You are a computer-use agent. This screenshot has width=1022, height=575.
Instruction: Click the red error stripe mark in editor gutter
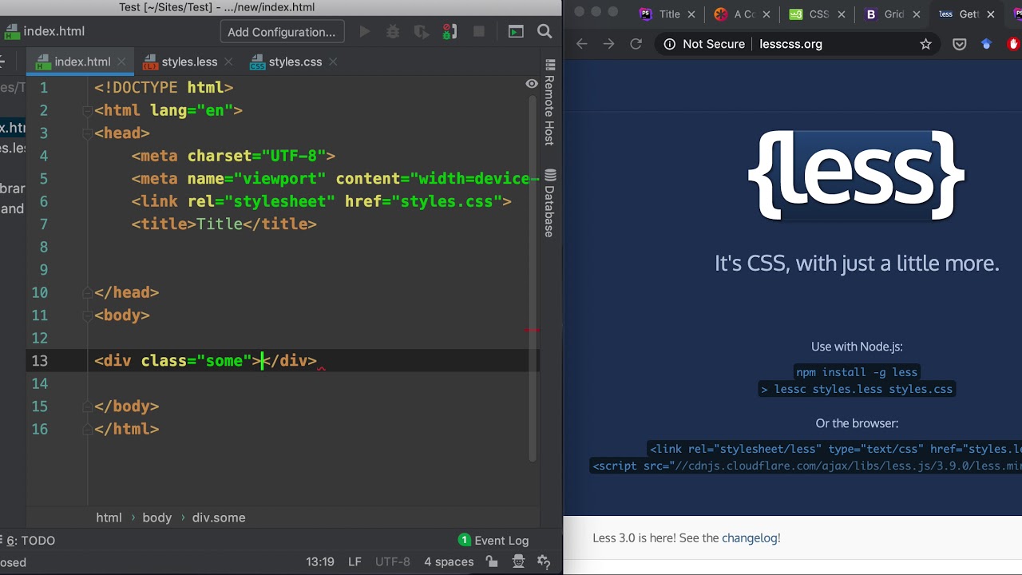[x=533, y=330]
